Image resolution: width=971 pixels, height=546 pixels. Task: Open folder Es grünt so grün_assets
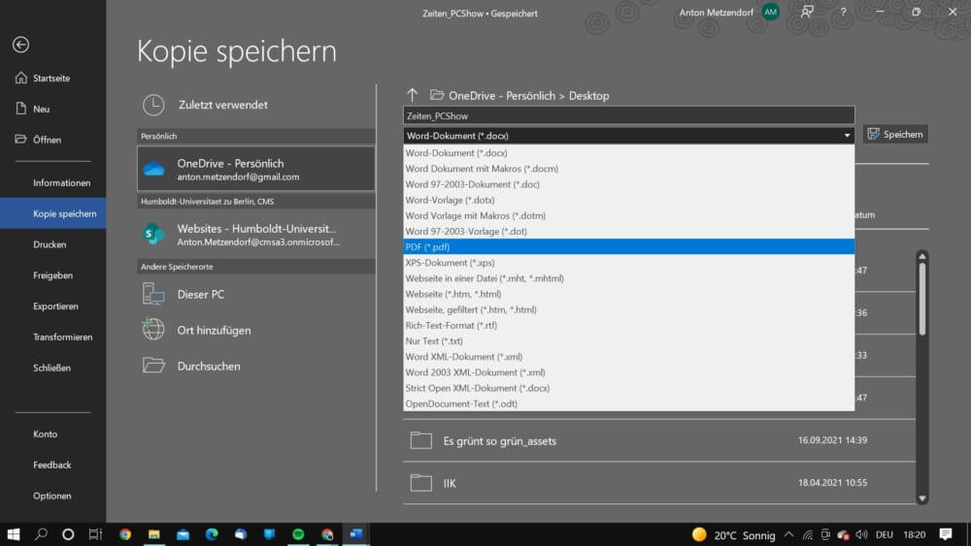pyautogui.click(x=659, y=440)
